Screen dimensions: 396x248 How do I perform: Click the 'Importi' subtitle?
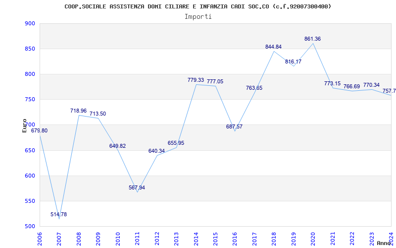point(198,17)
